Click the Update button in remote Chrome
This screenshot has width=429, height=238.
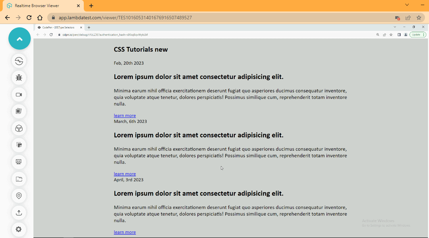(416, 34)
